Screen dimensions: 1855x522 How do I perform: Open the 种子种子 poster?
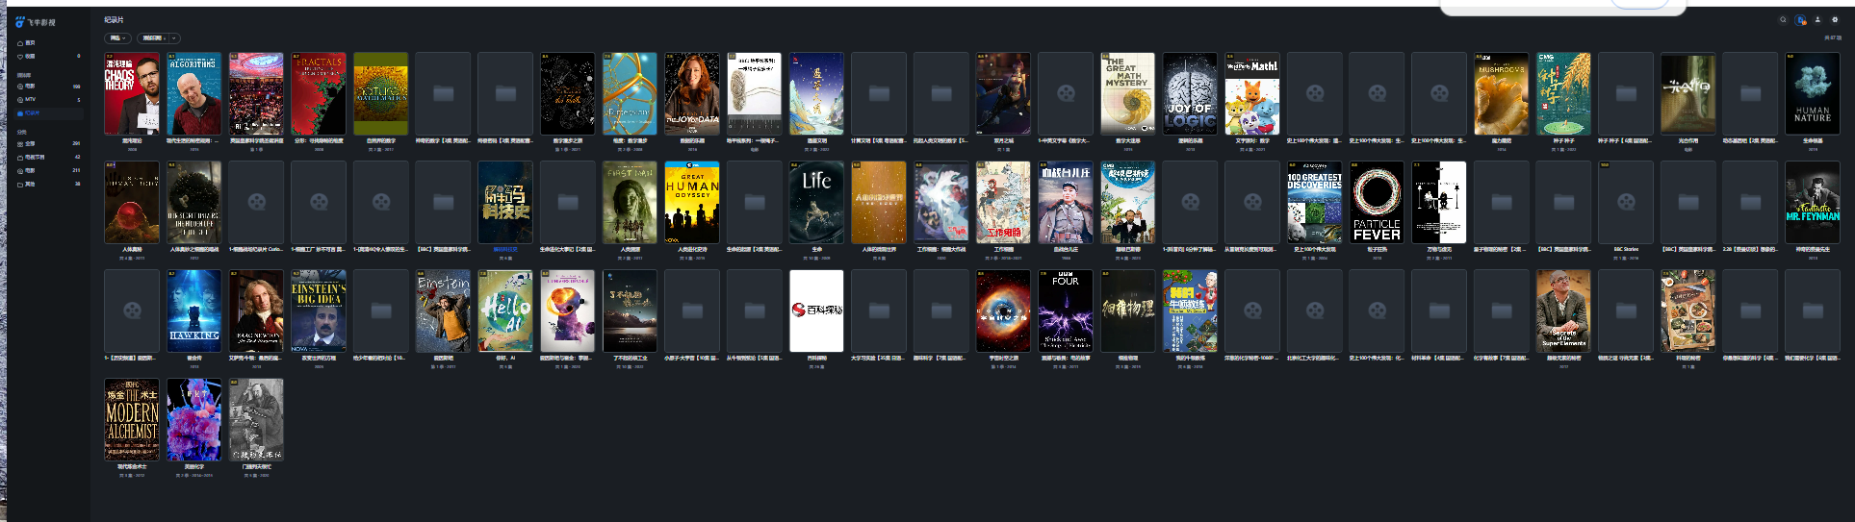1564,93
